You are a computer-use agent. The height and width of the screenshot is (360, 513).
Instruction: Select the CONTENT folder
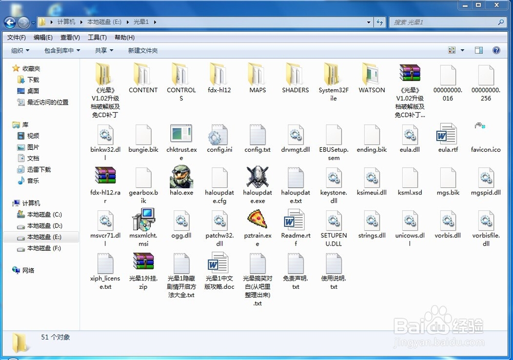tap(143, 73)
